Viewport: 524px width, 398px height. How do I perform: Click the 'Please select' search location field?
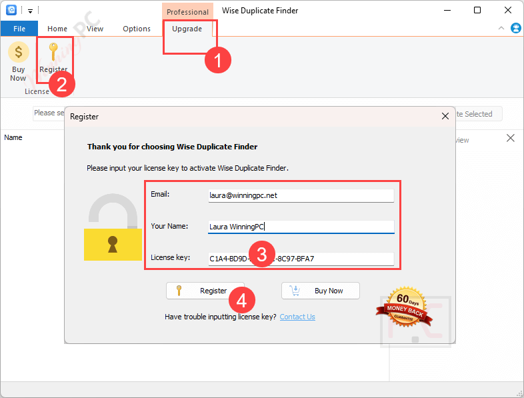click(x=49, y=113)
